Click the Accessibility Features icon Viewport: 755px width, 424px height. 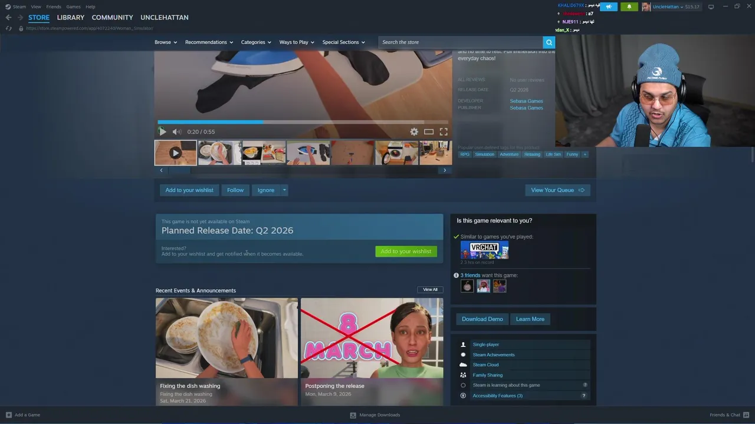pyautogui.click(x=463, y=396)
